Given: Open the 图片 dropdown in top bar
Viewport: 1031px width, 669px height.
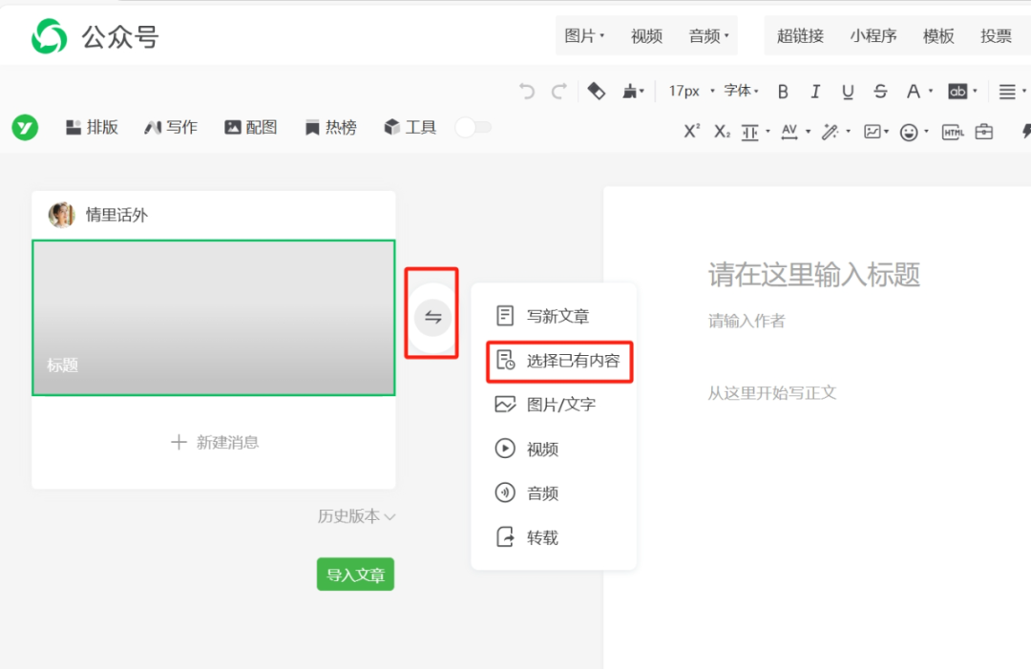Looking at the screenshot, I should click(x=584, y=35).
